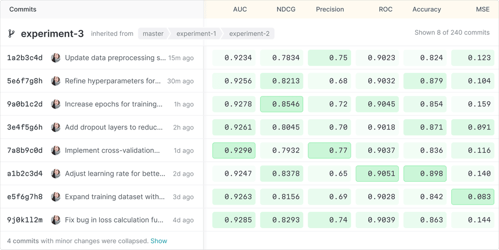Click author avatar on commit 3e4f5g6h

56,127
